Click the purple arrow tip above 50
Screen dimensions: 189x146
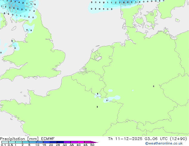point(94,142)
